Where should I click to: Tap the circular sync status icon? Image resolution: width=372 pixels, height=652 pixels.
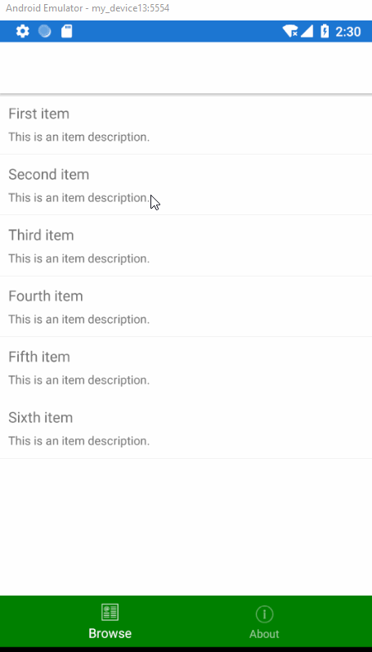[44, 31]
